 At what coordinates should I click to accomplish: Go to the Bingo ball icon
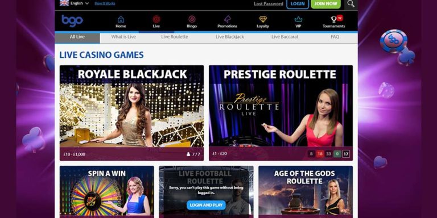192,19
